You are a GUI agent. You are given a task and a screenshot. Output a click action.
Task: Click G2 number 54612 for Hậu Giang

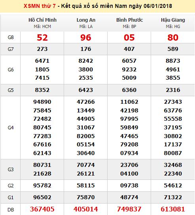(x=173, y=185)
